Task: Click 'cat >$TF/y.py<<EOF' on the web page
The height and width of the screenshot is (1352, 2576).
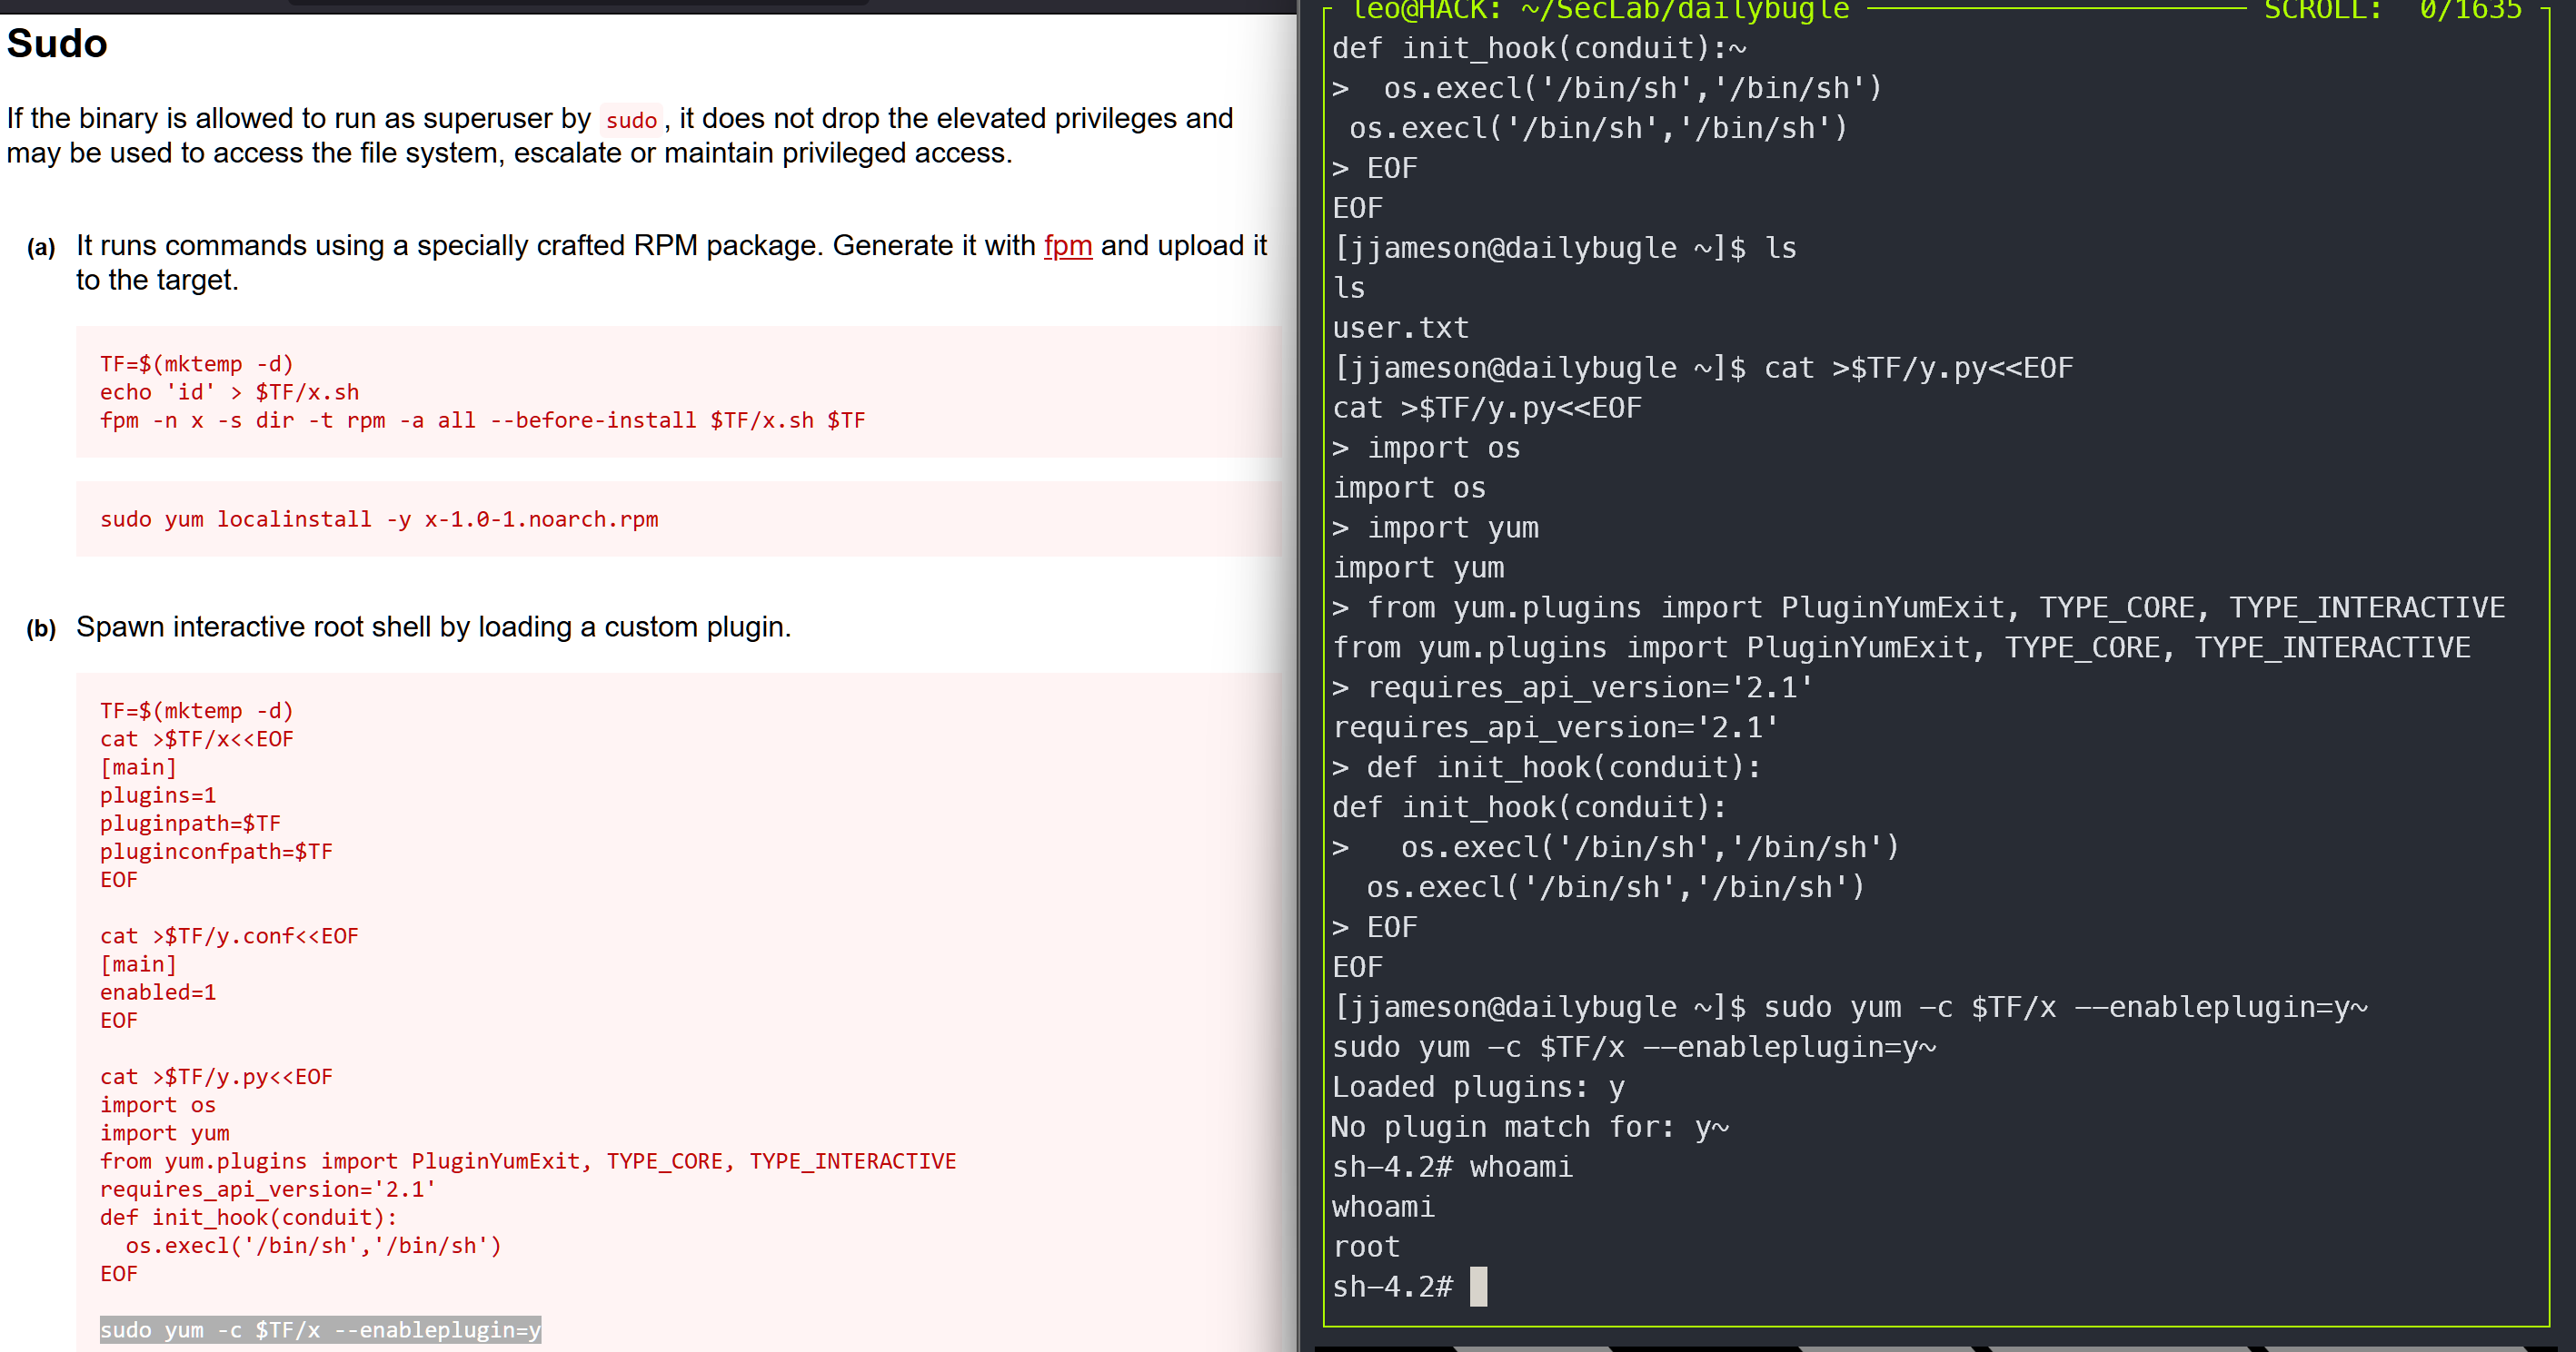Action: coord(216,1077)
